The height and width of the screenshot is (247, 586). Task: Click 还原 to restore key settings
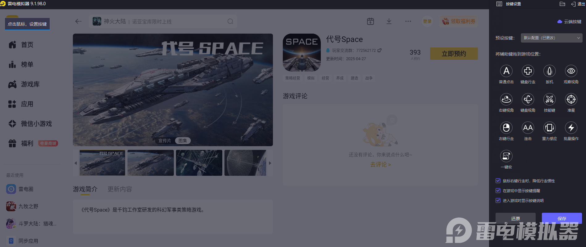coord(516,219)
